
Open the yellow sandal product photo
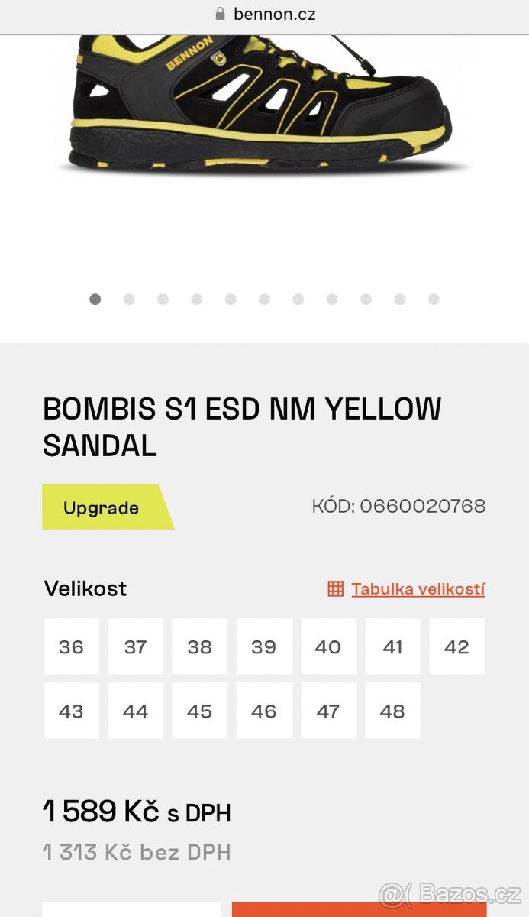[260, 103]
